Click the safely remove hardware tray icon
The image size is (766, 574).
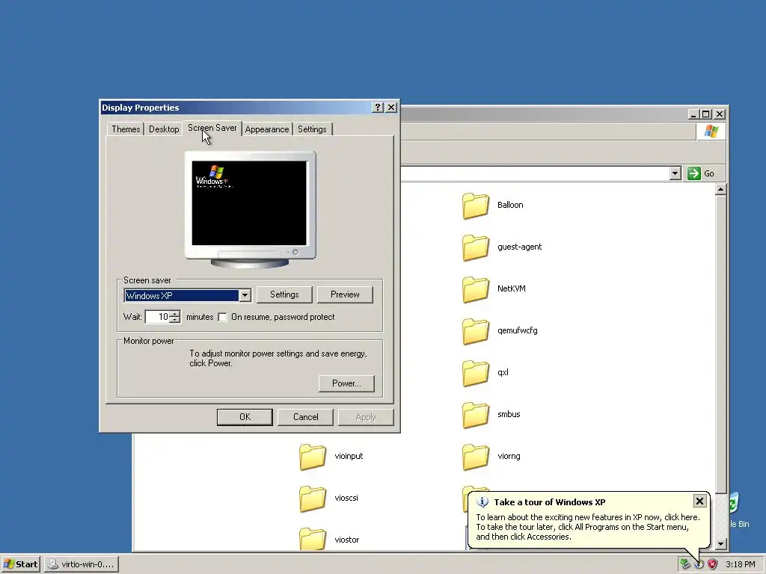tap(685, 564)
